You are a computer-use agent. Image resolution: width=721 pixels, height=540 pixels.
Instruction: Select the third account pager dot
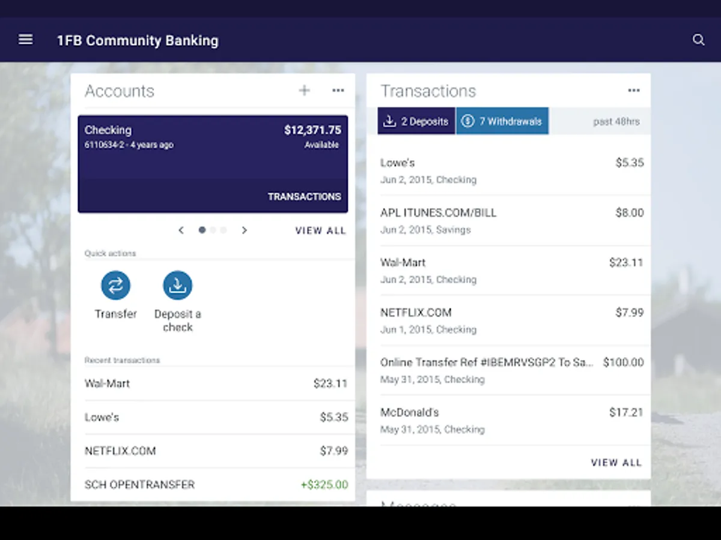pos(224,230)
